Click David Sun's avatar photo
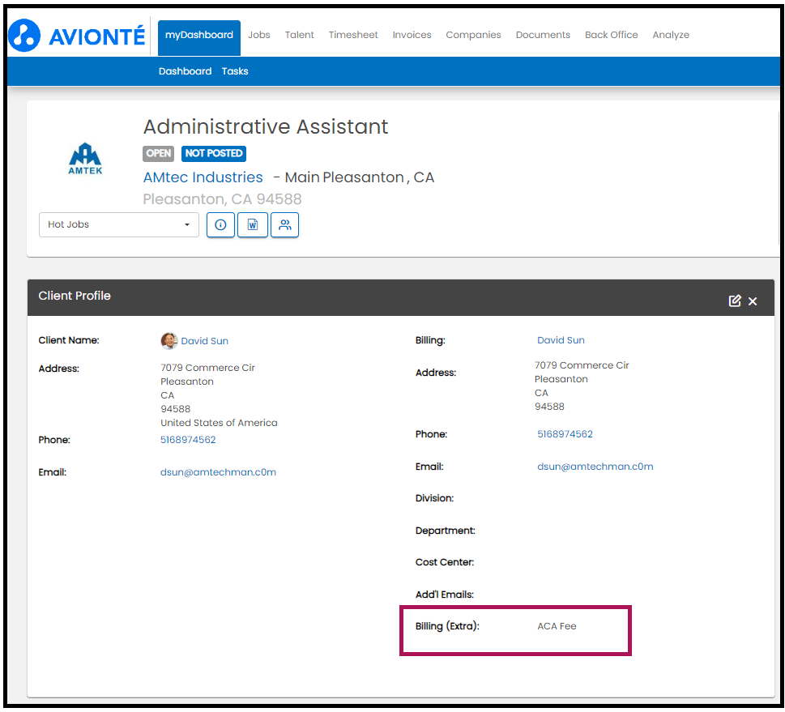 click(x=169, y=340)
